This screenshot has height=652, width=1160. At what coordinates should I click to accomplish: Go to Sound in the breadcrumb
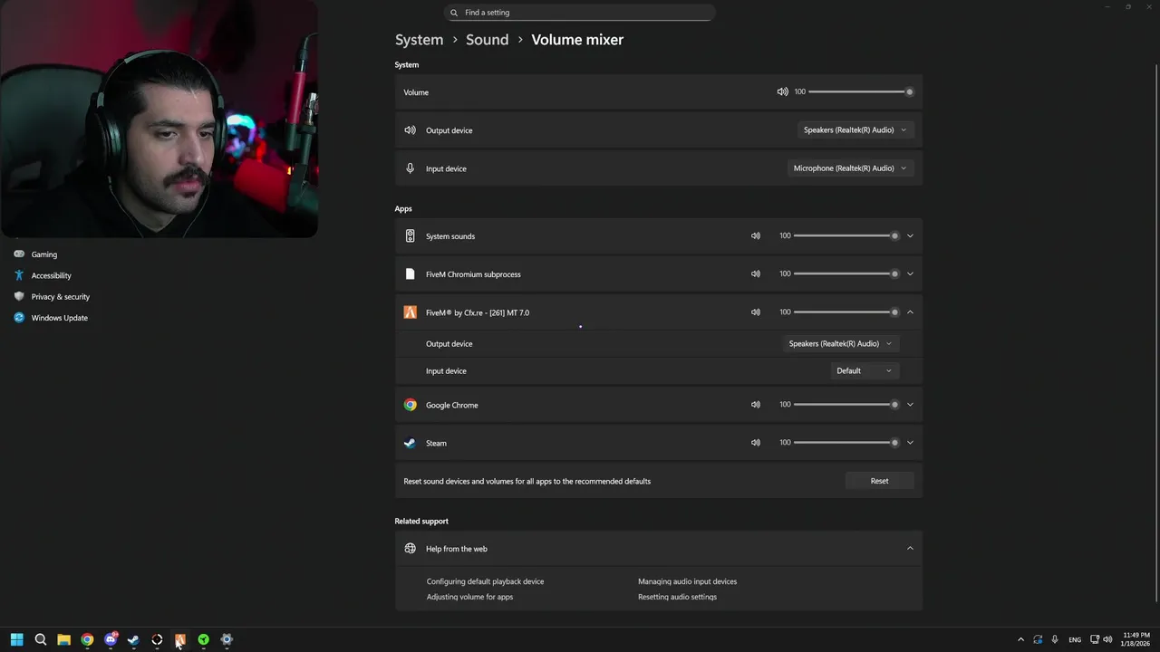487,40
